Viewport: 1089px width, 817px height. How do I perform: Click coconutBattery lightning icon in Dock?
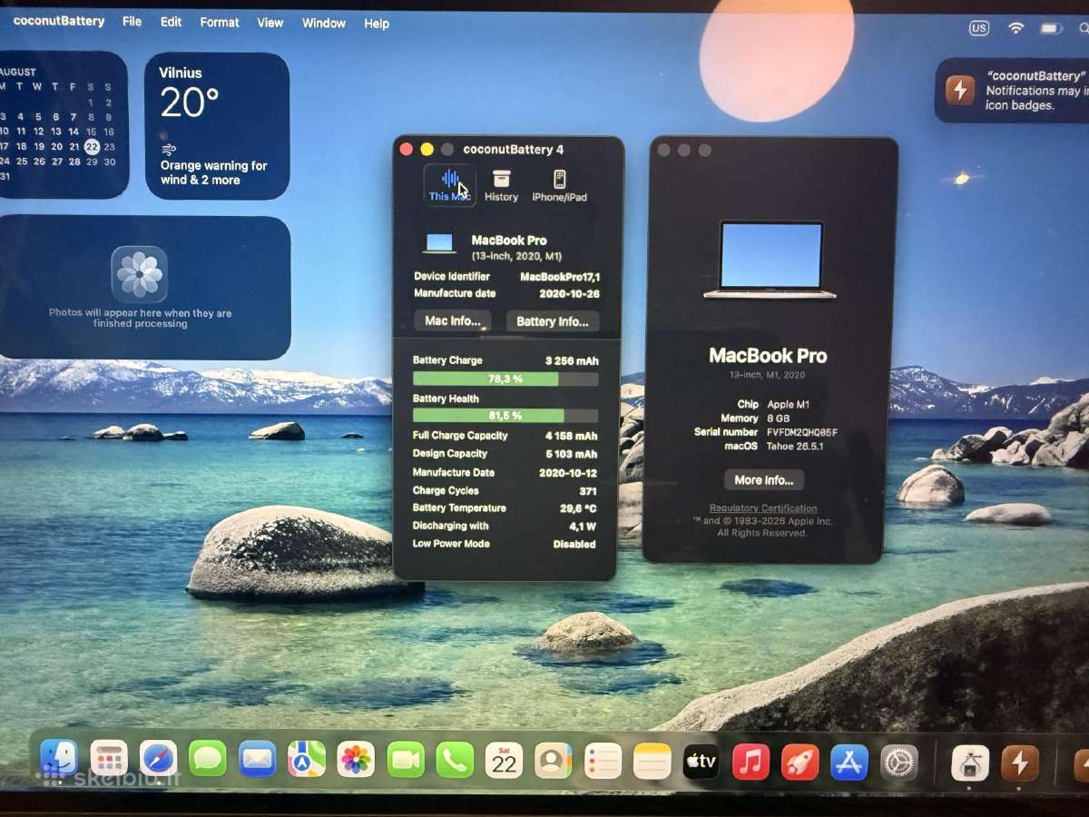[1019, 763]
